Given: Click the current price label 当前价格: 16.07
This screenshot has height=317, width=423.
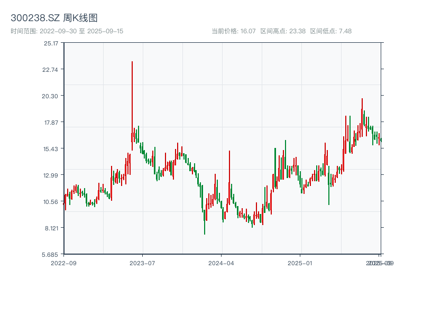Looking at the screenshot, I should pyautogui.click(x=234, y=31).
